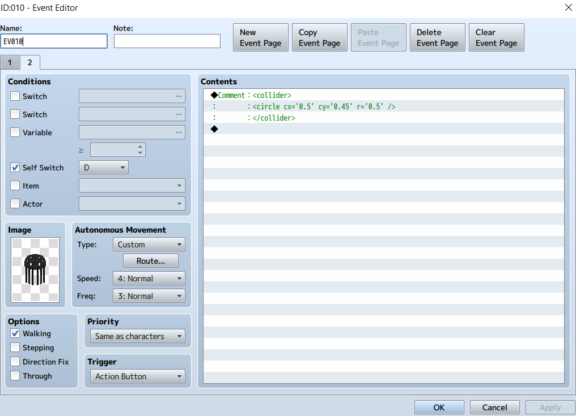Uncheck the Walking option

click(x=15, y=333)
